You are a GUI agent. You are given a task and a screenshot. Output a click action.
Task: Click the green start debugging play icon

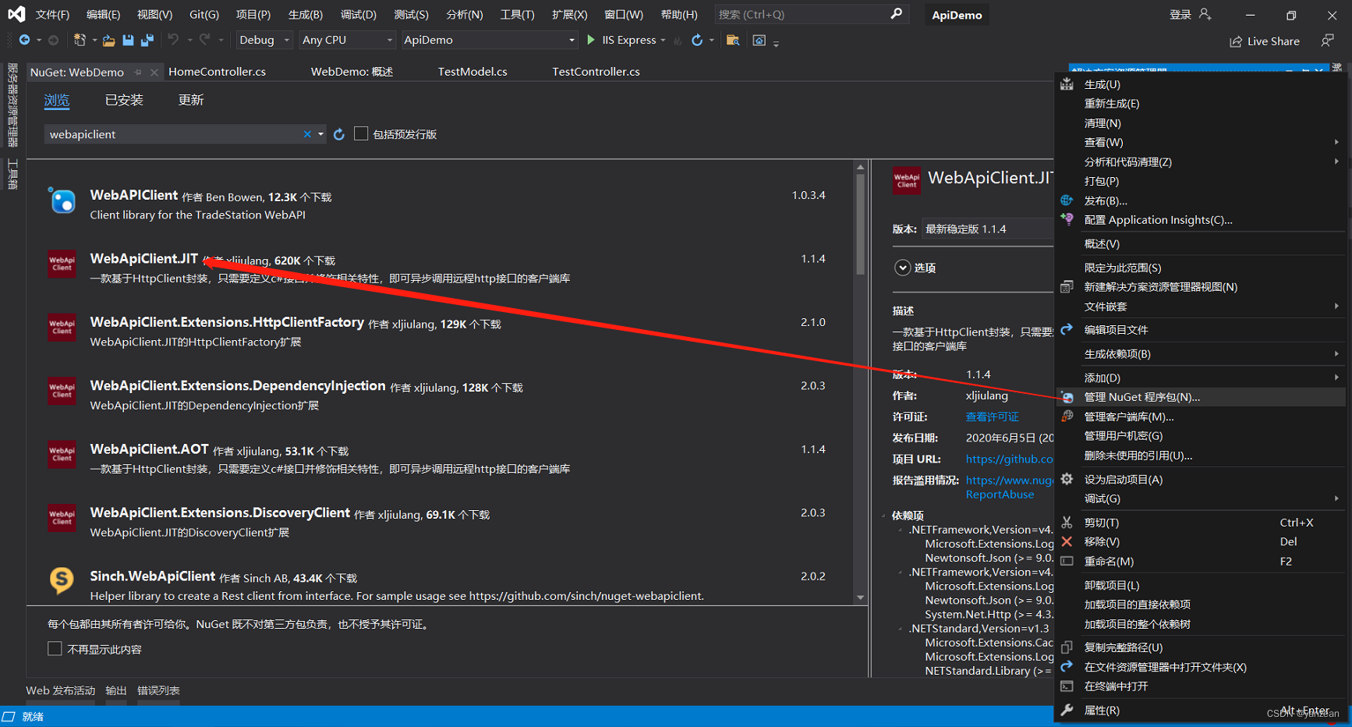tap(591, 40)
